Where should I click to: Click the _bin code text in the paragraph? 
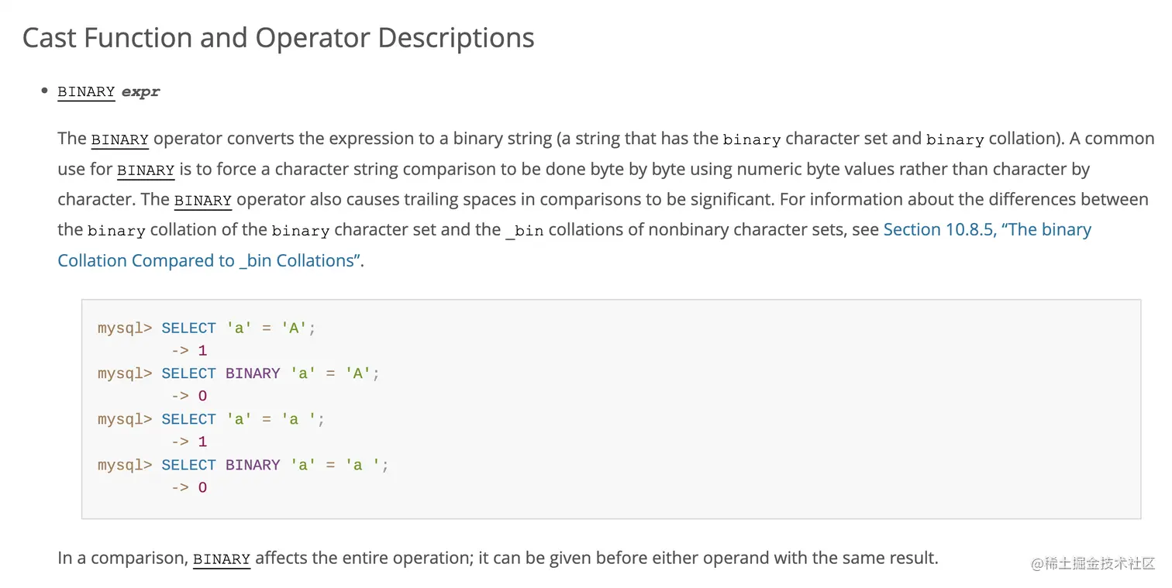click(524, 231)
